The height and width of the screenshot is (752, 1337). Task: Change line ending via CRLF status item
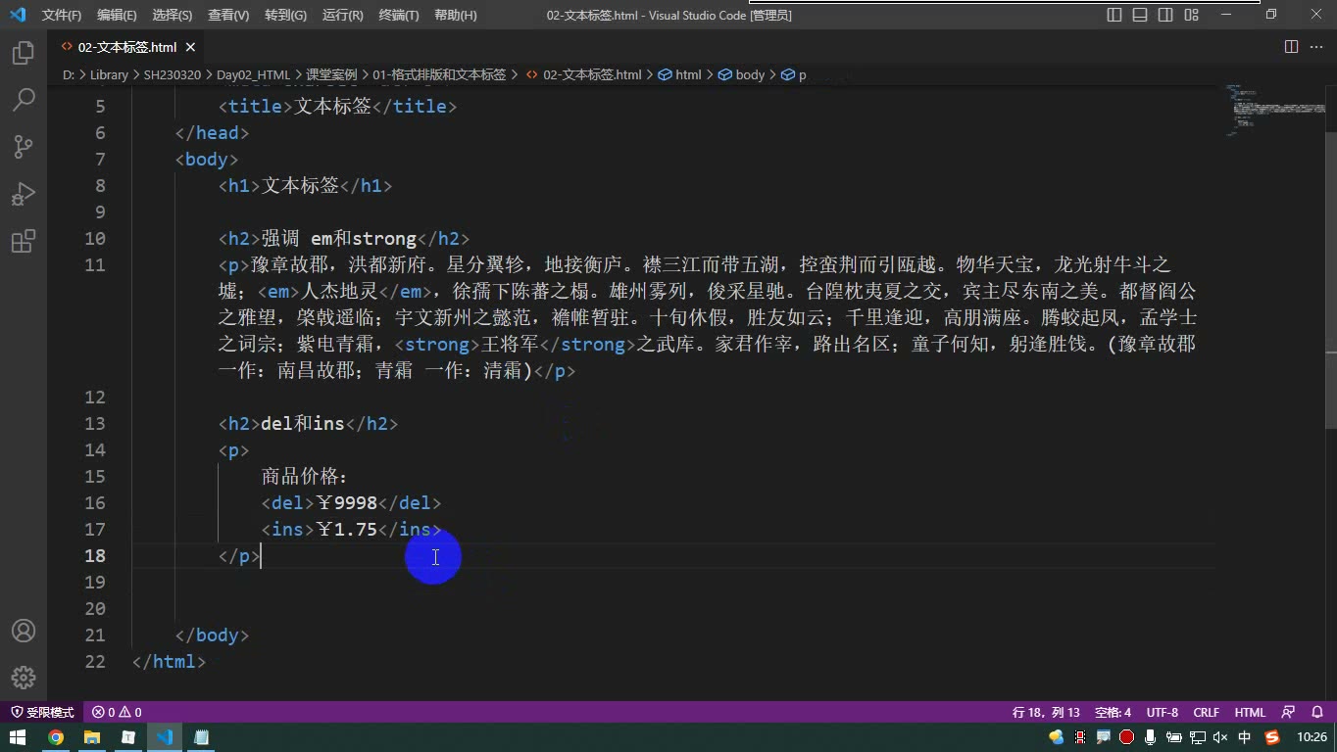tap(1207, 712)
